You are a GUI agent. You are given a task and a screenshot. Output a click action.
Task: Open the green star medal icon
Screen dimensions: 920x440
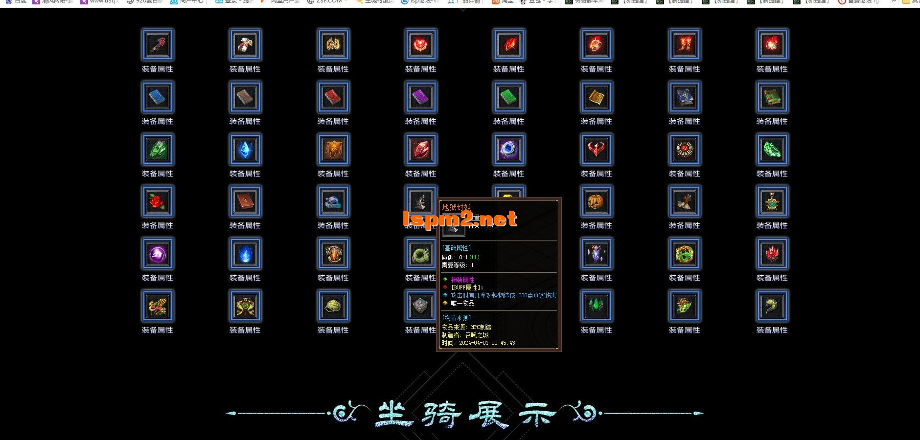click(772, 201)
